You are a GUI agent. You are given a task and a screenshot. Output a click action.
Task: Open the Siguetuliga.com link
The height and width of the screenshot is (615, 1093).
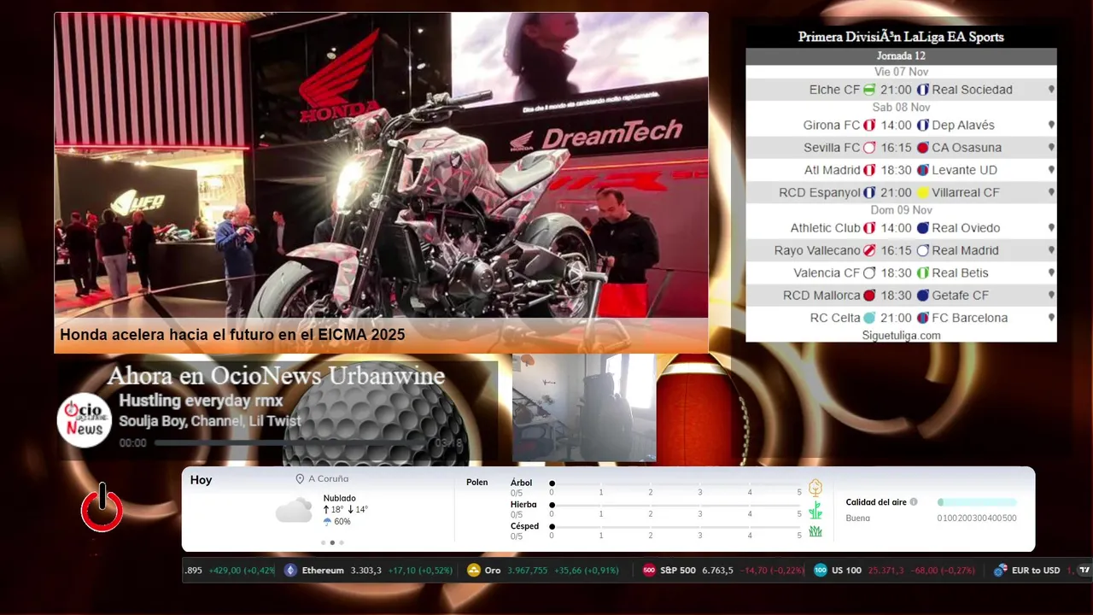click(901, 336)
